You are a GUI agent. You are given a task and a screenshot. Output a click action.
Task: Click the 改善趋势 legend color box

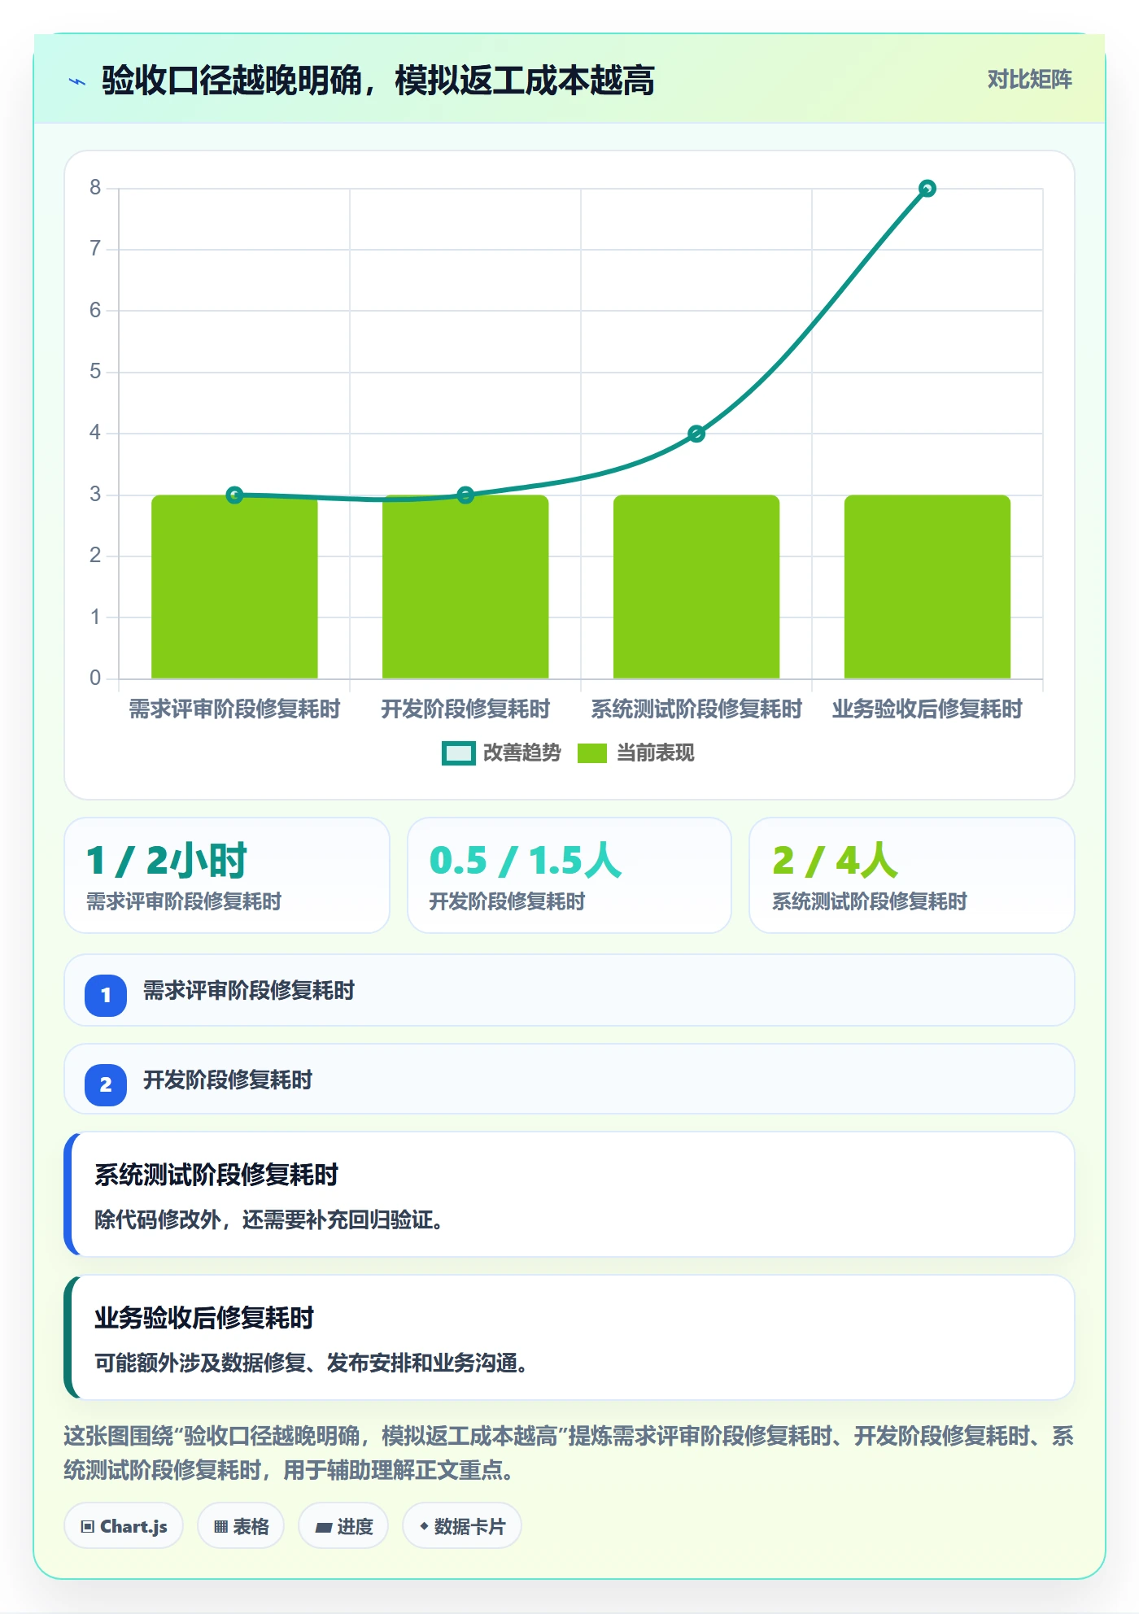click(x=458, y=753)
